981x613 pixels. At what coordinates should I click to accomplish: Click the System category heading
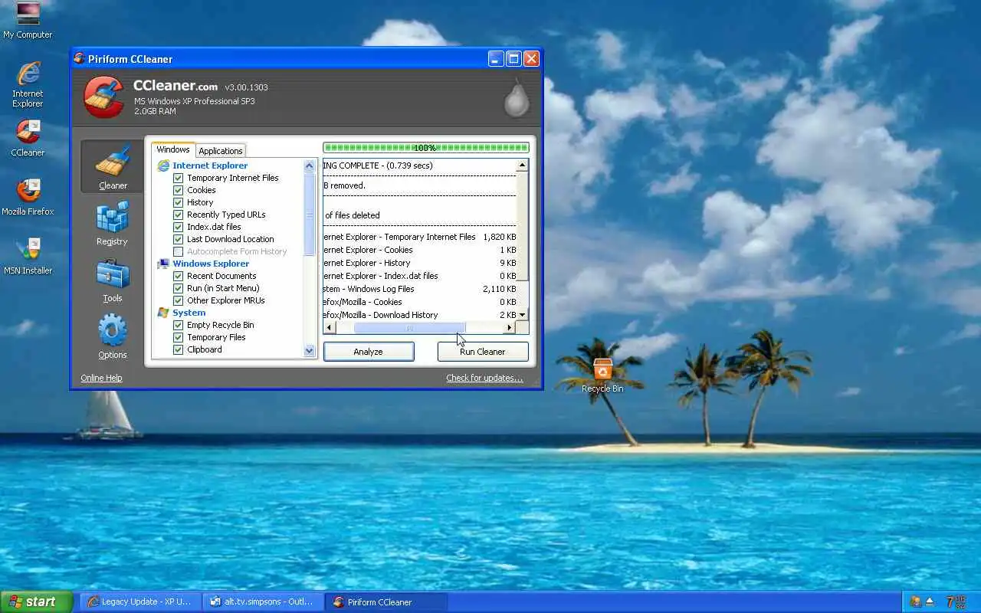click(x=189, y=313)
